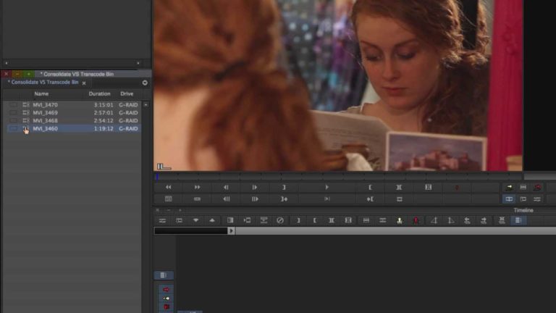This screenshot has height=313, width=556.
Task: Open the Timeline fast menu hamburger icon
Action: [162, 221]
